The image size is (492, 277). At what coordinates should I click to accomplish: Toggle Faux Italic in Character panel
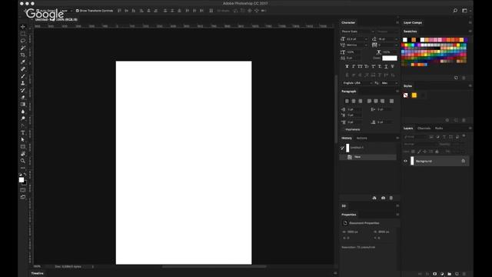(354, 67)
